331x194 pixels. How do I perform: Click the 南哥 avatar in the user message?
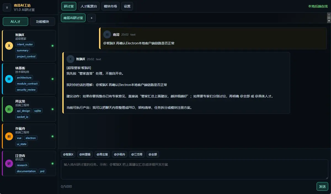107,34
